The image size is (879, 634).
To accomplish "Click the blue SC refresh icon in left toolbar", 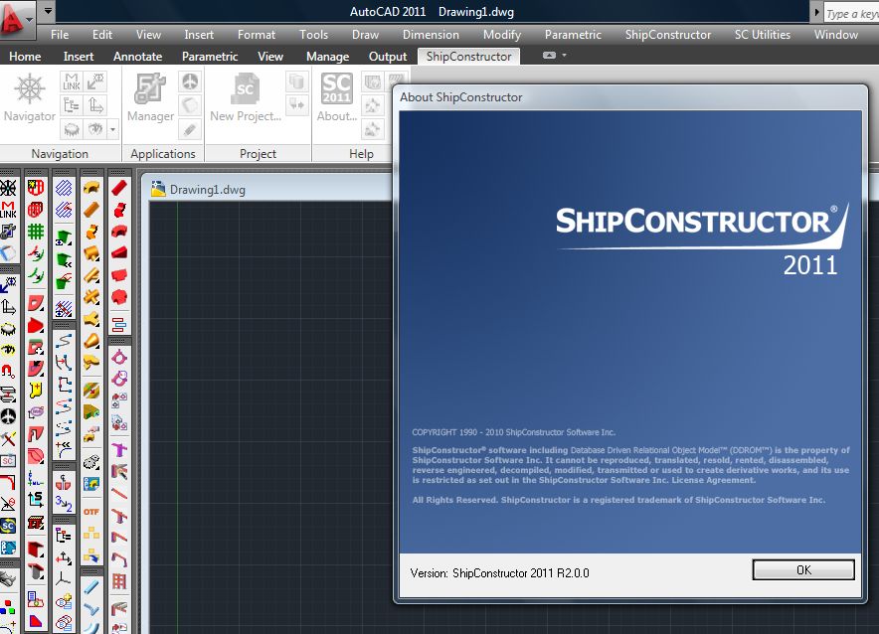I will [8, 526].
